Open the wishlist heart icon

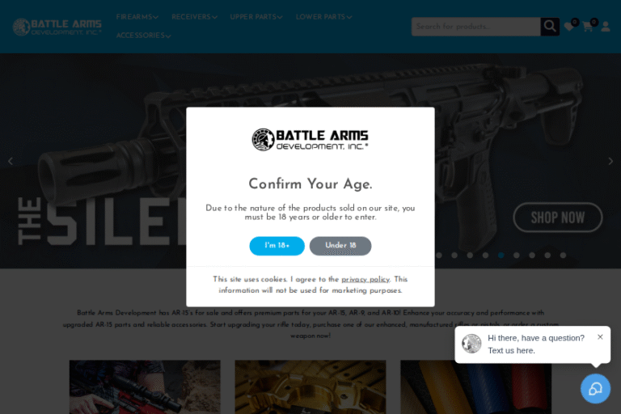click(569, 27)
